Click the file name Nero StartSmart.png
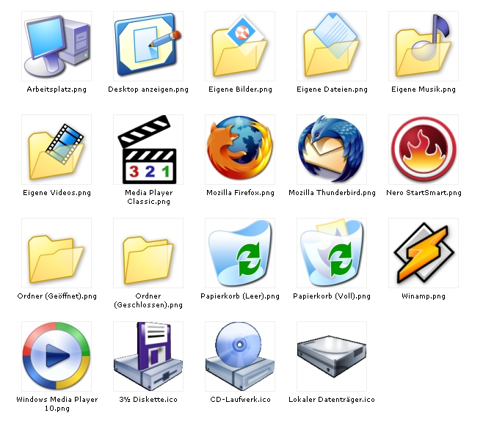Screen dimensions: 494x421 click(424, 193)
